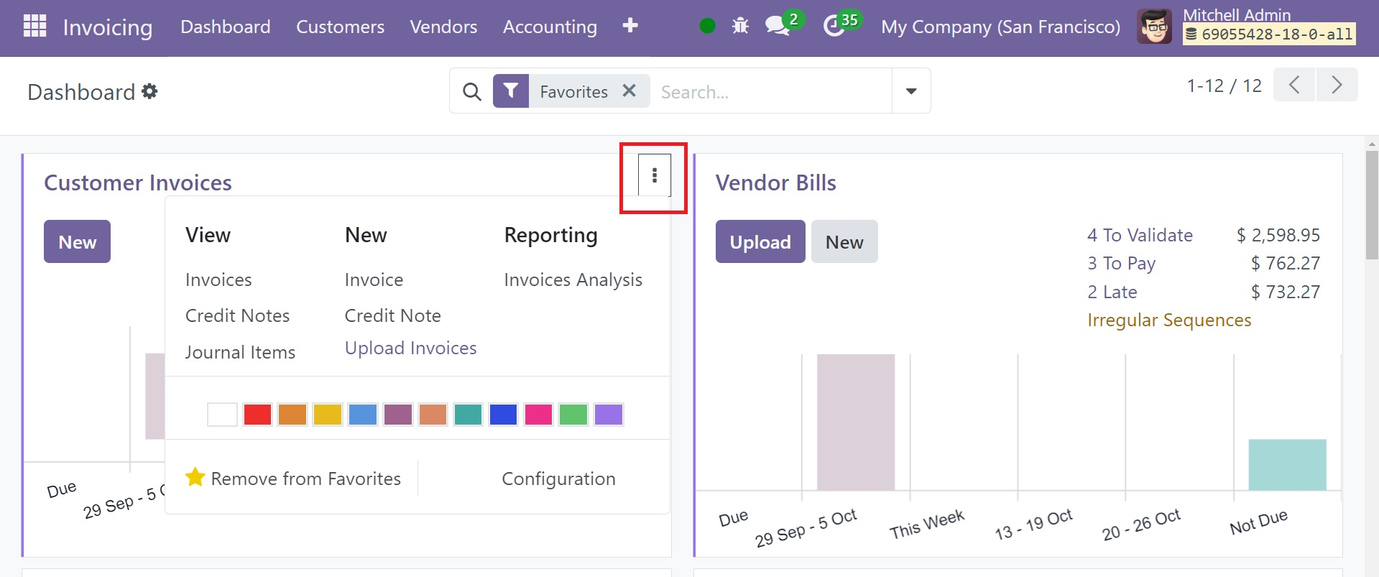The width and height of the screenshot is (1379, 577).
Task: Select Credit Notes under View
Action: point(237,315)
